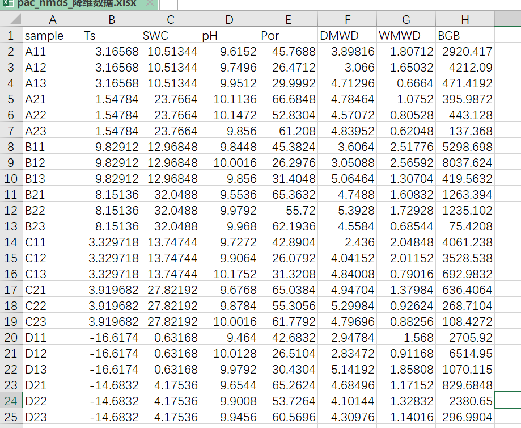The image size is (521, 428).
Task: Select column C header
Action: pos(171,20)
